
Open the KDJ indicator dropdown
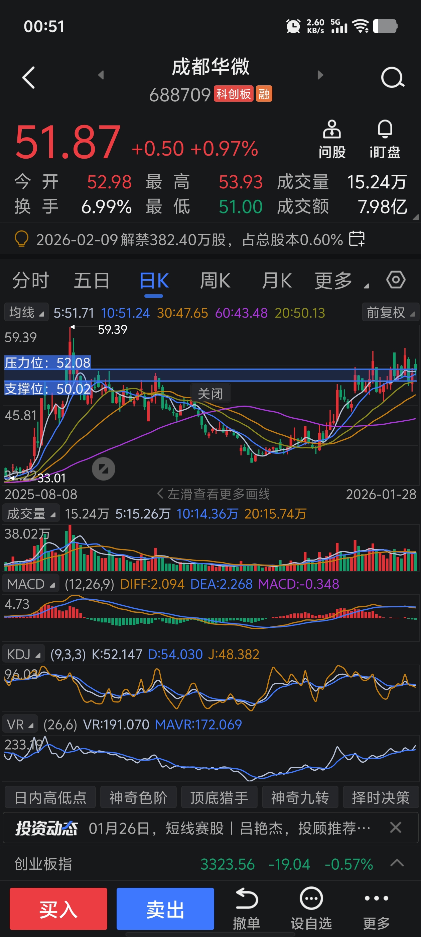coord(24,654)
